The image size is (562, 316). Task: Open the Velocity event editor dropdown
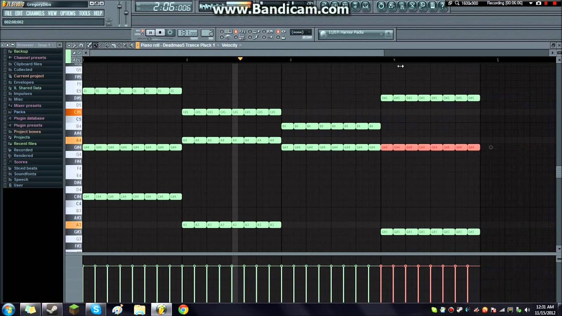point(231,45)
